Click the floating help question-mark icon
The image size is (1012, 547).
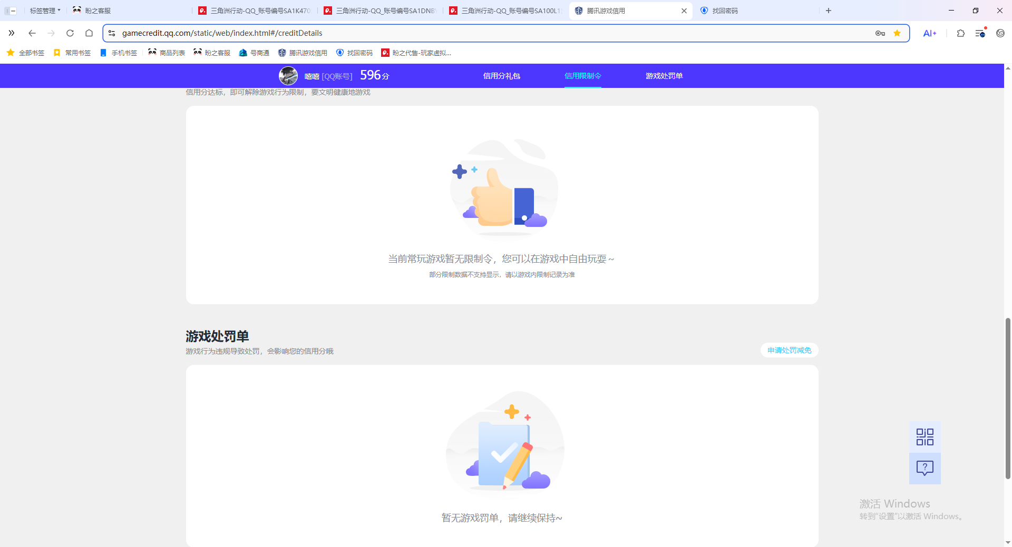(x=924, y=468)
